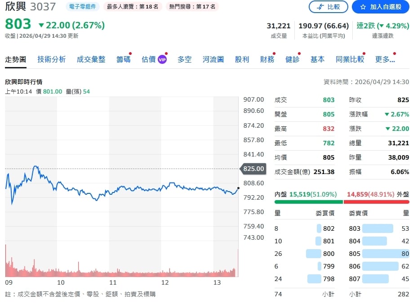Switch to the 成交彙整 tab

(91, 59)
